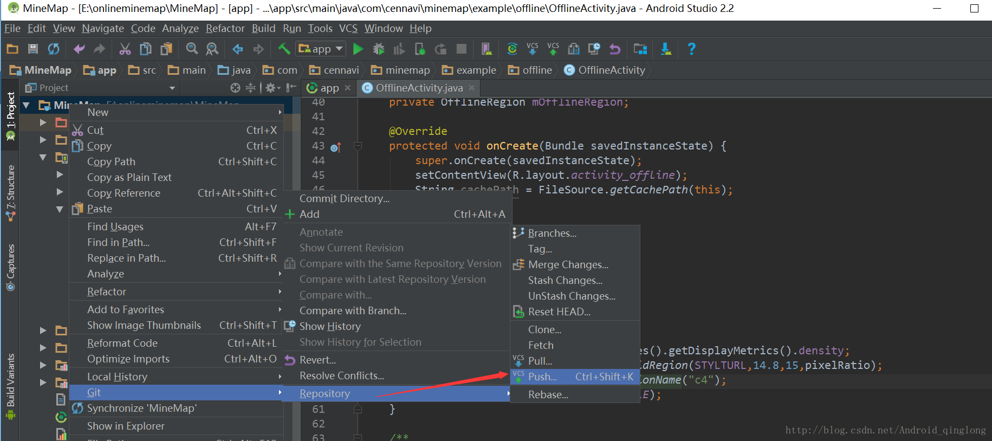Click Stash Changes... entry
This screenshot has width=992, height=441.
575,280
